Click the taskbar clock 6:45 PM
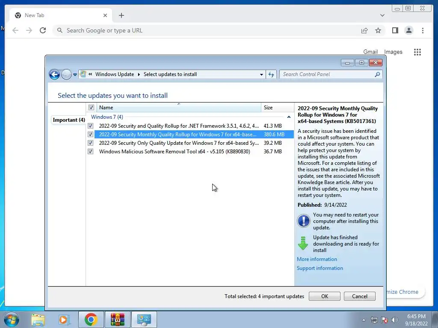438x328 pixels. click(416, 320)
